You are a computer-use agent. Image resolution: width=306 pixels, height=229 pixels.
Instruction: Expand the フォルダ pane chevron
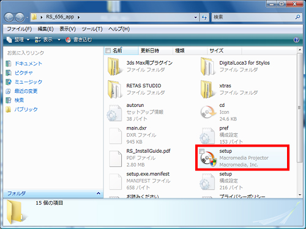pyautogui.click(x=99, y=194)
